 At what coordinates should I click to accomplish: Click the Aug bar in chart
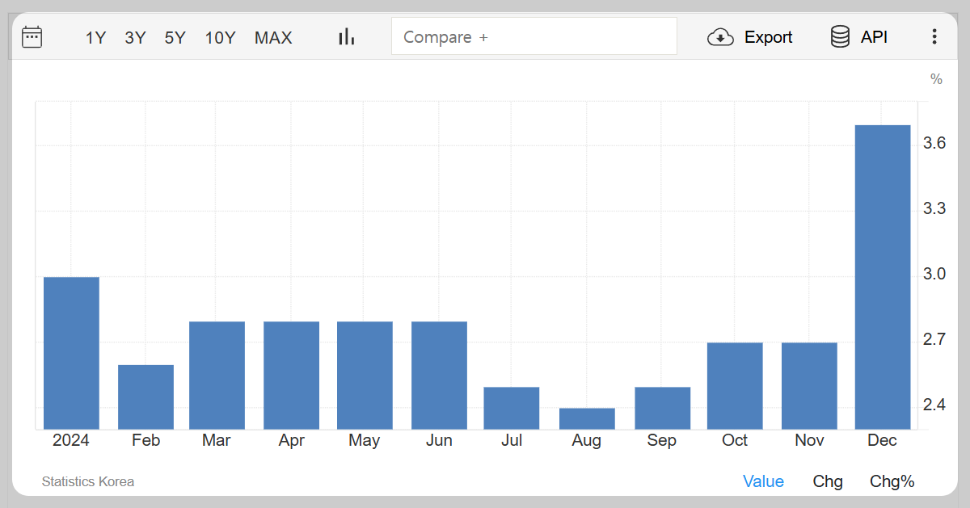pos(587,418)
